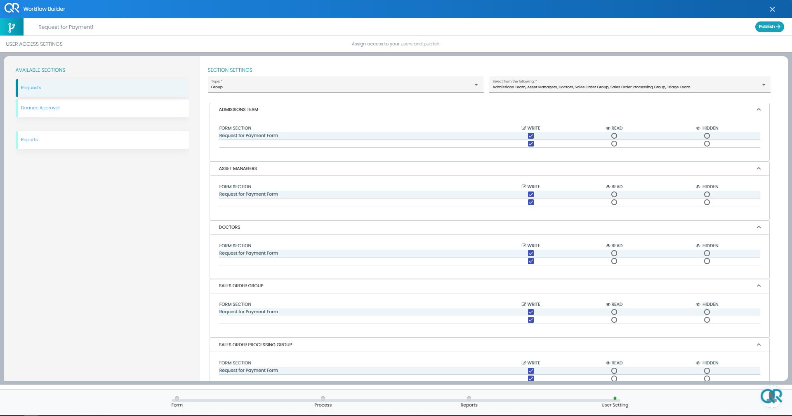Go to the Process step marker
The width and height of the screenshot is (792, 416).
point(323,399)
